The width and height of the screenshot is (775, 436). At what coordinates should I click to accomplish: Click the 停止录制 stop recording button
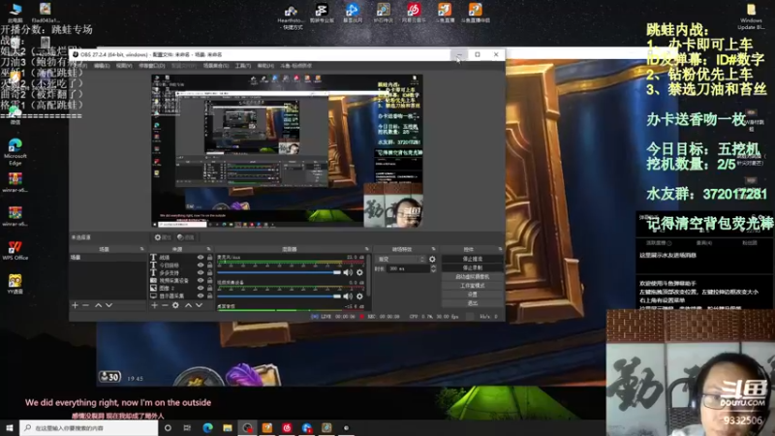point(472,268)
